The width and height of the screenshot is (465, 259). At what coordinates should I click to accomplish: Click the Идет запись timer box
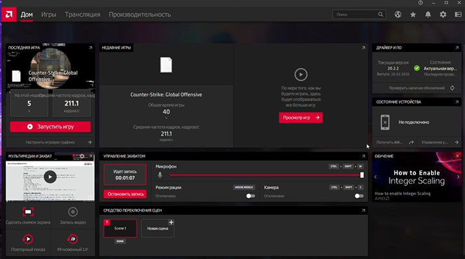coord(125,175)
